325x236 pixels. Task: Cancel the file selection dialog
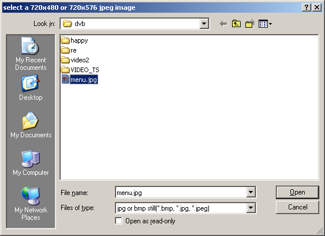point(297,207)
